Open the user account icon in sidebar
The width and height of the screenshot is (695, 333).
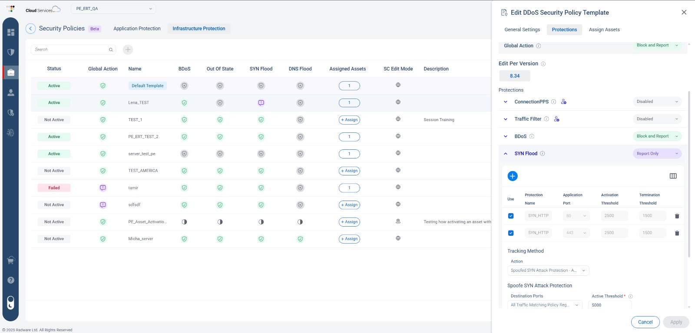[x=11, y=92]
